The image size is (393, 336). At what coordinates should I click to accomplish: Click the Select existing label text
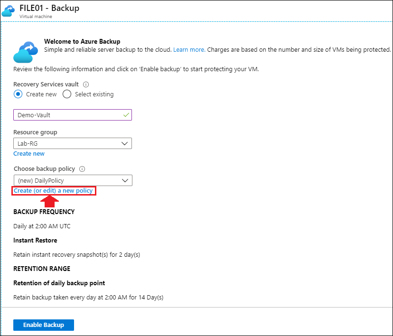pyautogui.click(x=94, y=94)
